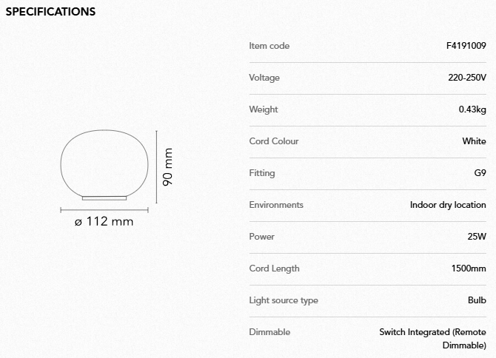496x358 pixels.
Task: Select the Switch Integrated dimmable value
Action: [432, 339]
